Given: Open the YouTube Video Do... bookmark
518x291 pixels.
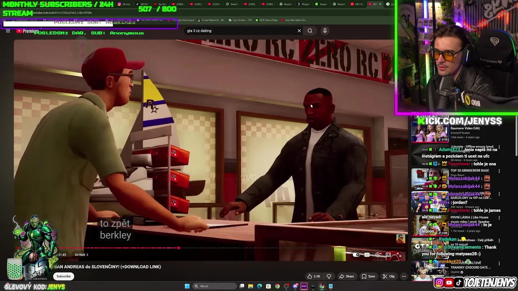Looking at the screenshot, I should tap(294, 20).
